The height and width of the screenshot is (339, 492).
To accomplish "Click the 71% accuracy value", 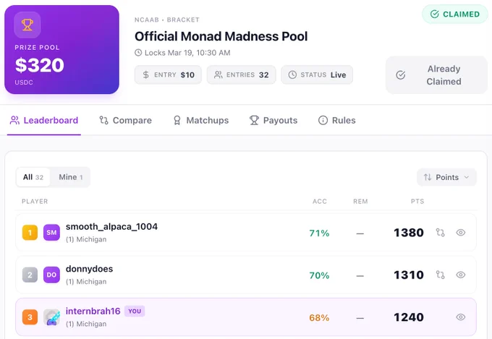I will 319,233.
